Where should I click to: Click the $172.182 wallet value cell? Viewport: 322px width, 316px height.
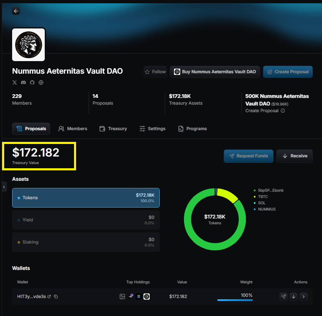click(x=178, y=296)
